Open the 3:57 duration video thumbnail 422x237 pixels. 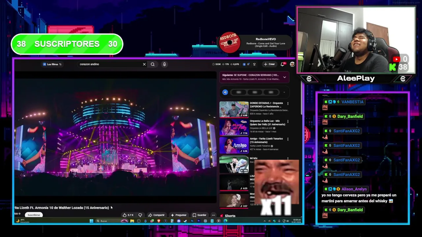click(x=234, y=200)
